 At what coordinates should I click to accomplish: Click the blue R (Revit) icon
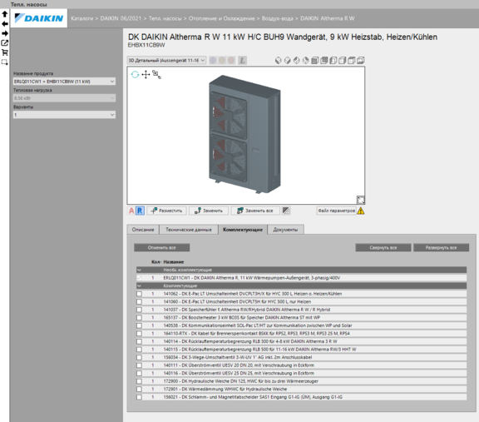tap(140, 211)
